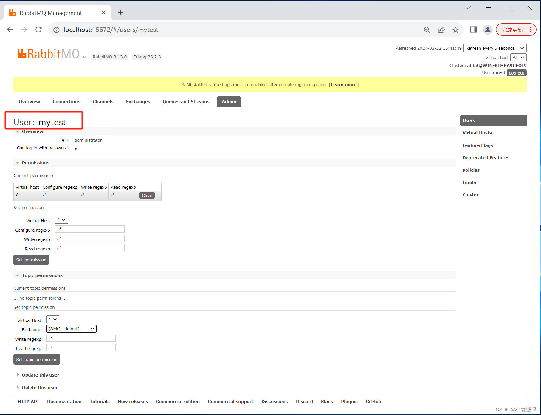
Task: Open the browser side panel icon
Action: coord(473,30)
